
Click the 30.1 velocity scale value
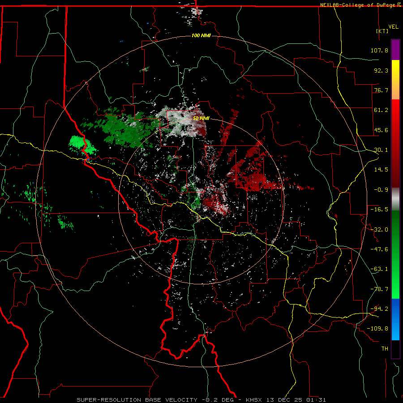[381, 150]
